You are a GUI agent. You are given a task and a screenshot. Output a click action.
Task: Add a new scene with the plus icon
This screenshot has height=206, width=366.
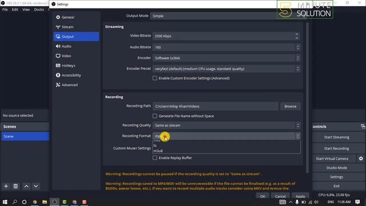coord(6,186)
